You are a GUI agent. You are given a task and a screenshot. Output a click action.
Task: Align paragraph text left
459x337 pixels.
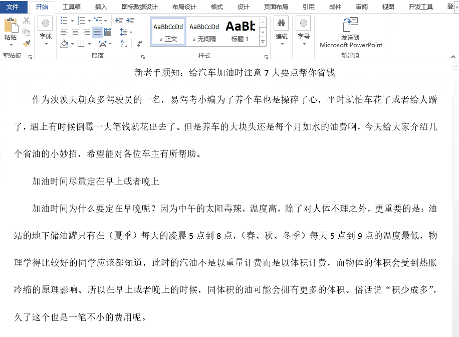pos(64,32)
